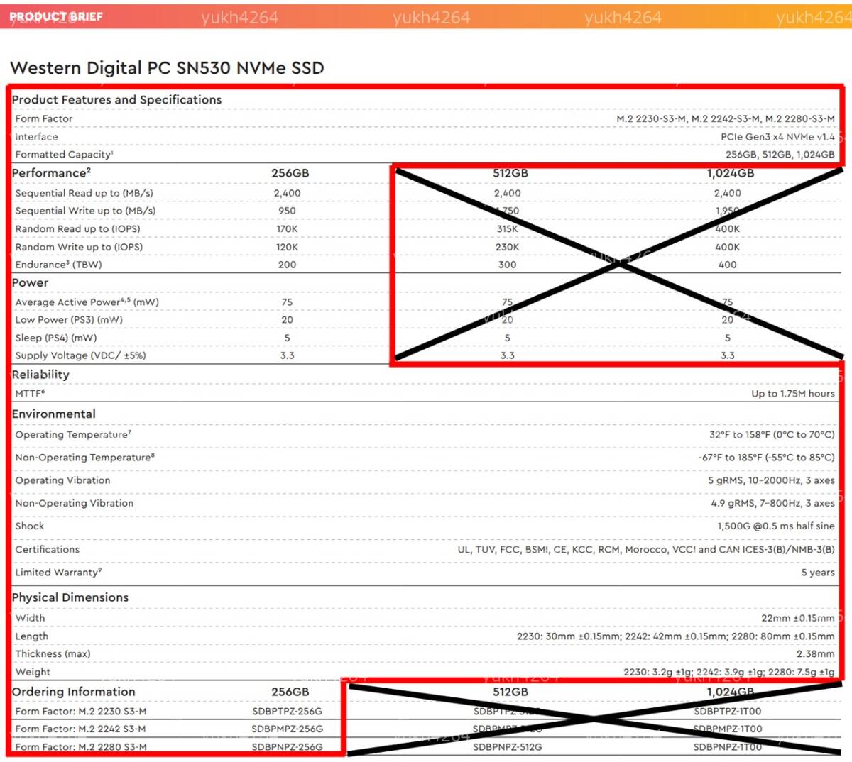Click the "Sequential Read up to (MB/s)" label
This screenshot has height=762, width=852.
click(84, 193)
